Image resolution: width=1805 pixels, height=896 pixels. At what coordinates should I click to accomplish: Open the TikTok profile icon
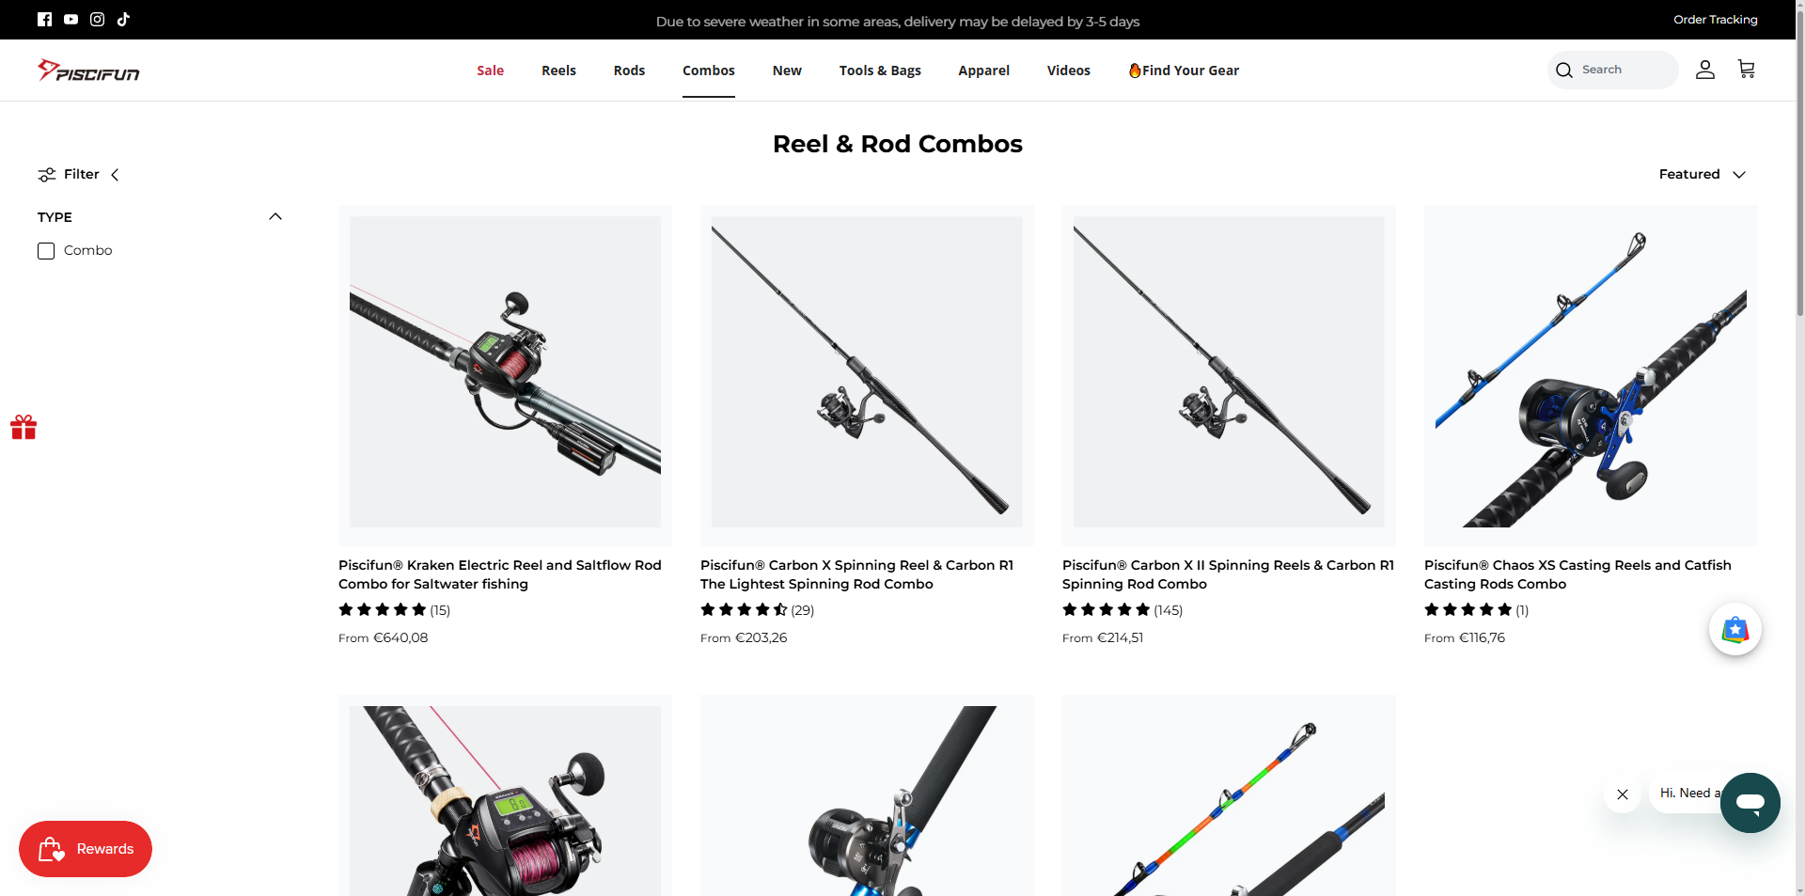click(123, 19)
